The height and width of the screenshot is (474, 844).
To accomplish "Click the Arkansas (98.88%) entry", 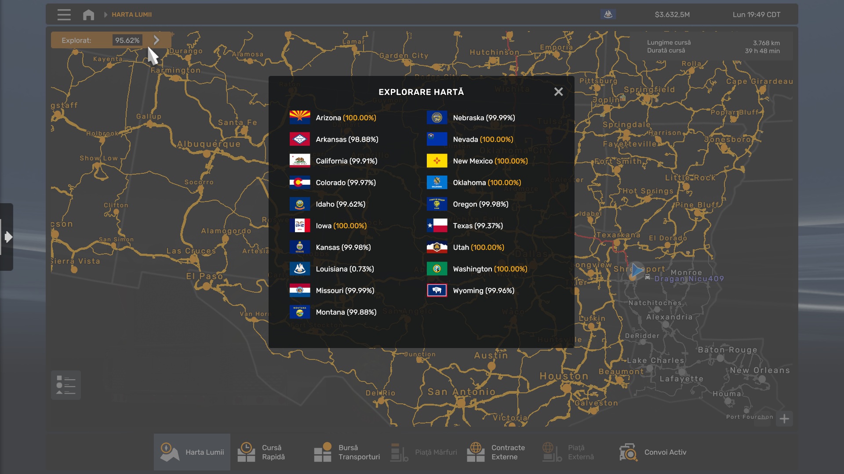I will pyautogui.click(x=347, y=139).
